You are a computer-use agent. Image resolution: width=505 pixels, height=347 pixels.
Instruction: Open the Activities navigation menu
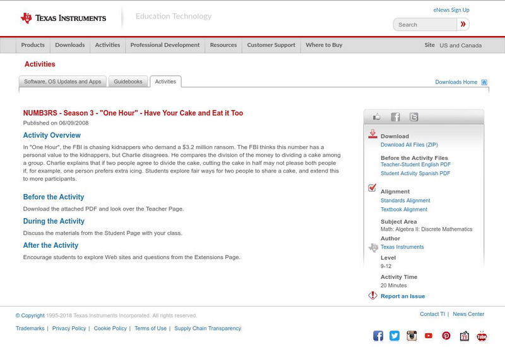(x=107, y=45)
